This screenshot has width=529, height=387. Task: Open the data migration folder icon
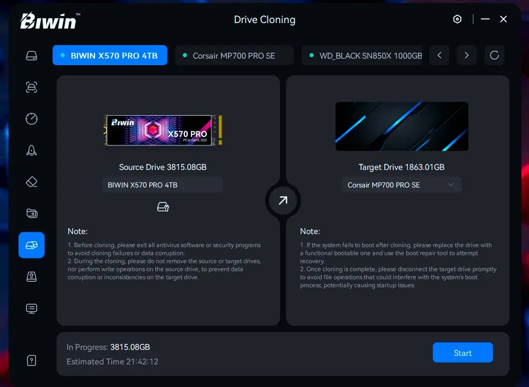(x=32, y=214)
